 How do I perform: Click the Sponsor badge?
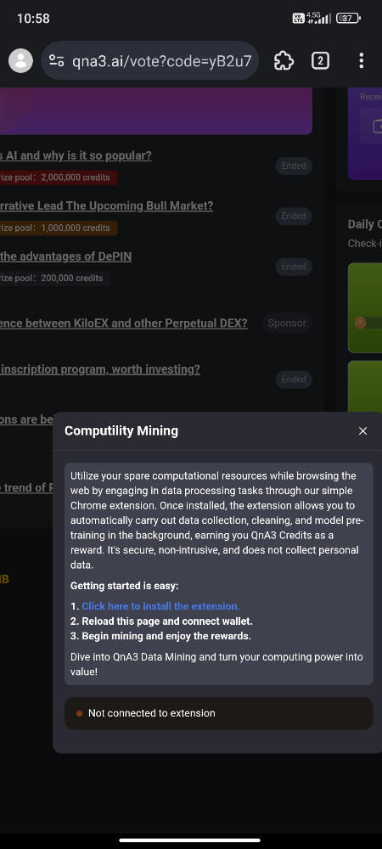[287, 323]
